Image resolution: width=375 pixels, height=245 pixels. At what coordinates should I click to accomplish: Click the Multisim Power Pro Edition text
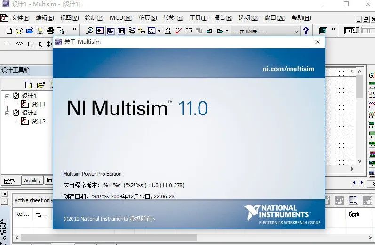(x=92, y=174)
